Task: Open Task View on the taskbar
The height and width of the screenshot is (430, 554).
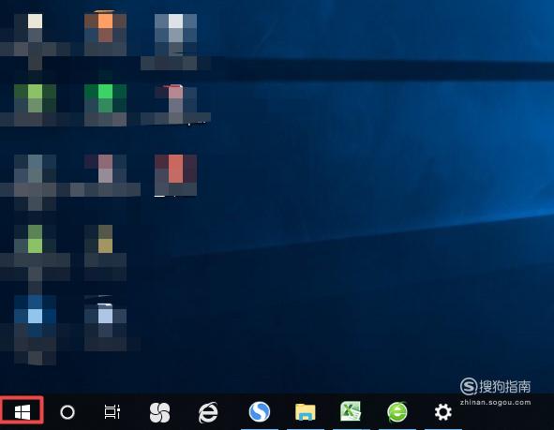Action: (112, 412)
